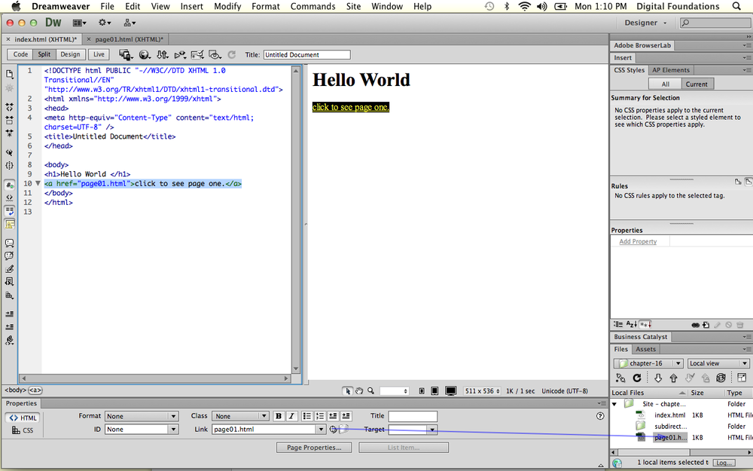Open the Modify menu
The image size is (753, 471).
coord(227,6)
